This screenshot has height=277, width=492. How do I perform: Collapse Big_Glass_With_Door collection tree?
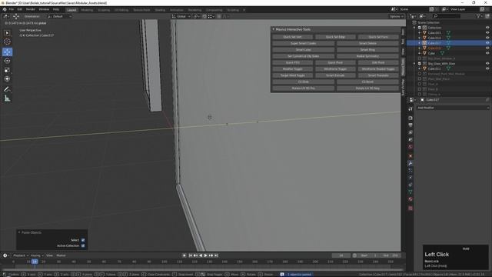[414, 63]
